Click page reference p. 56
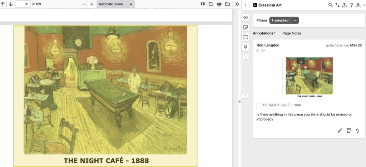This screenshot has height=167, width=366. 261,50
